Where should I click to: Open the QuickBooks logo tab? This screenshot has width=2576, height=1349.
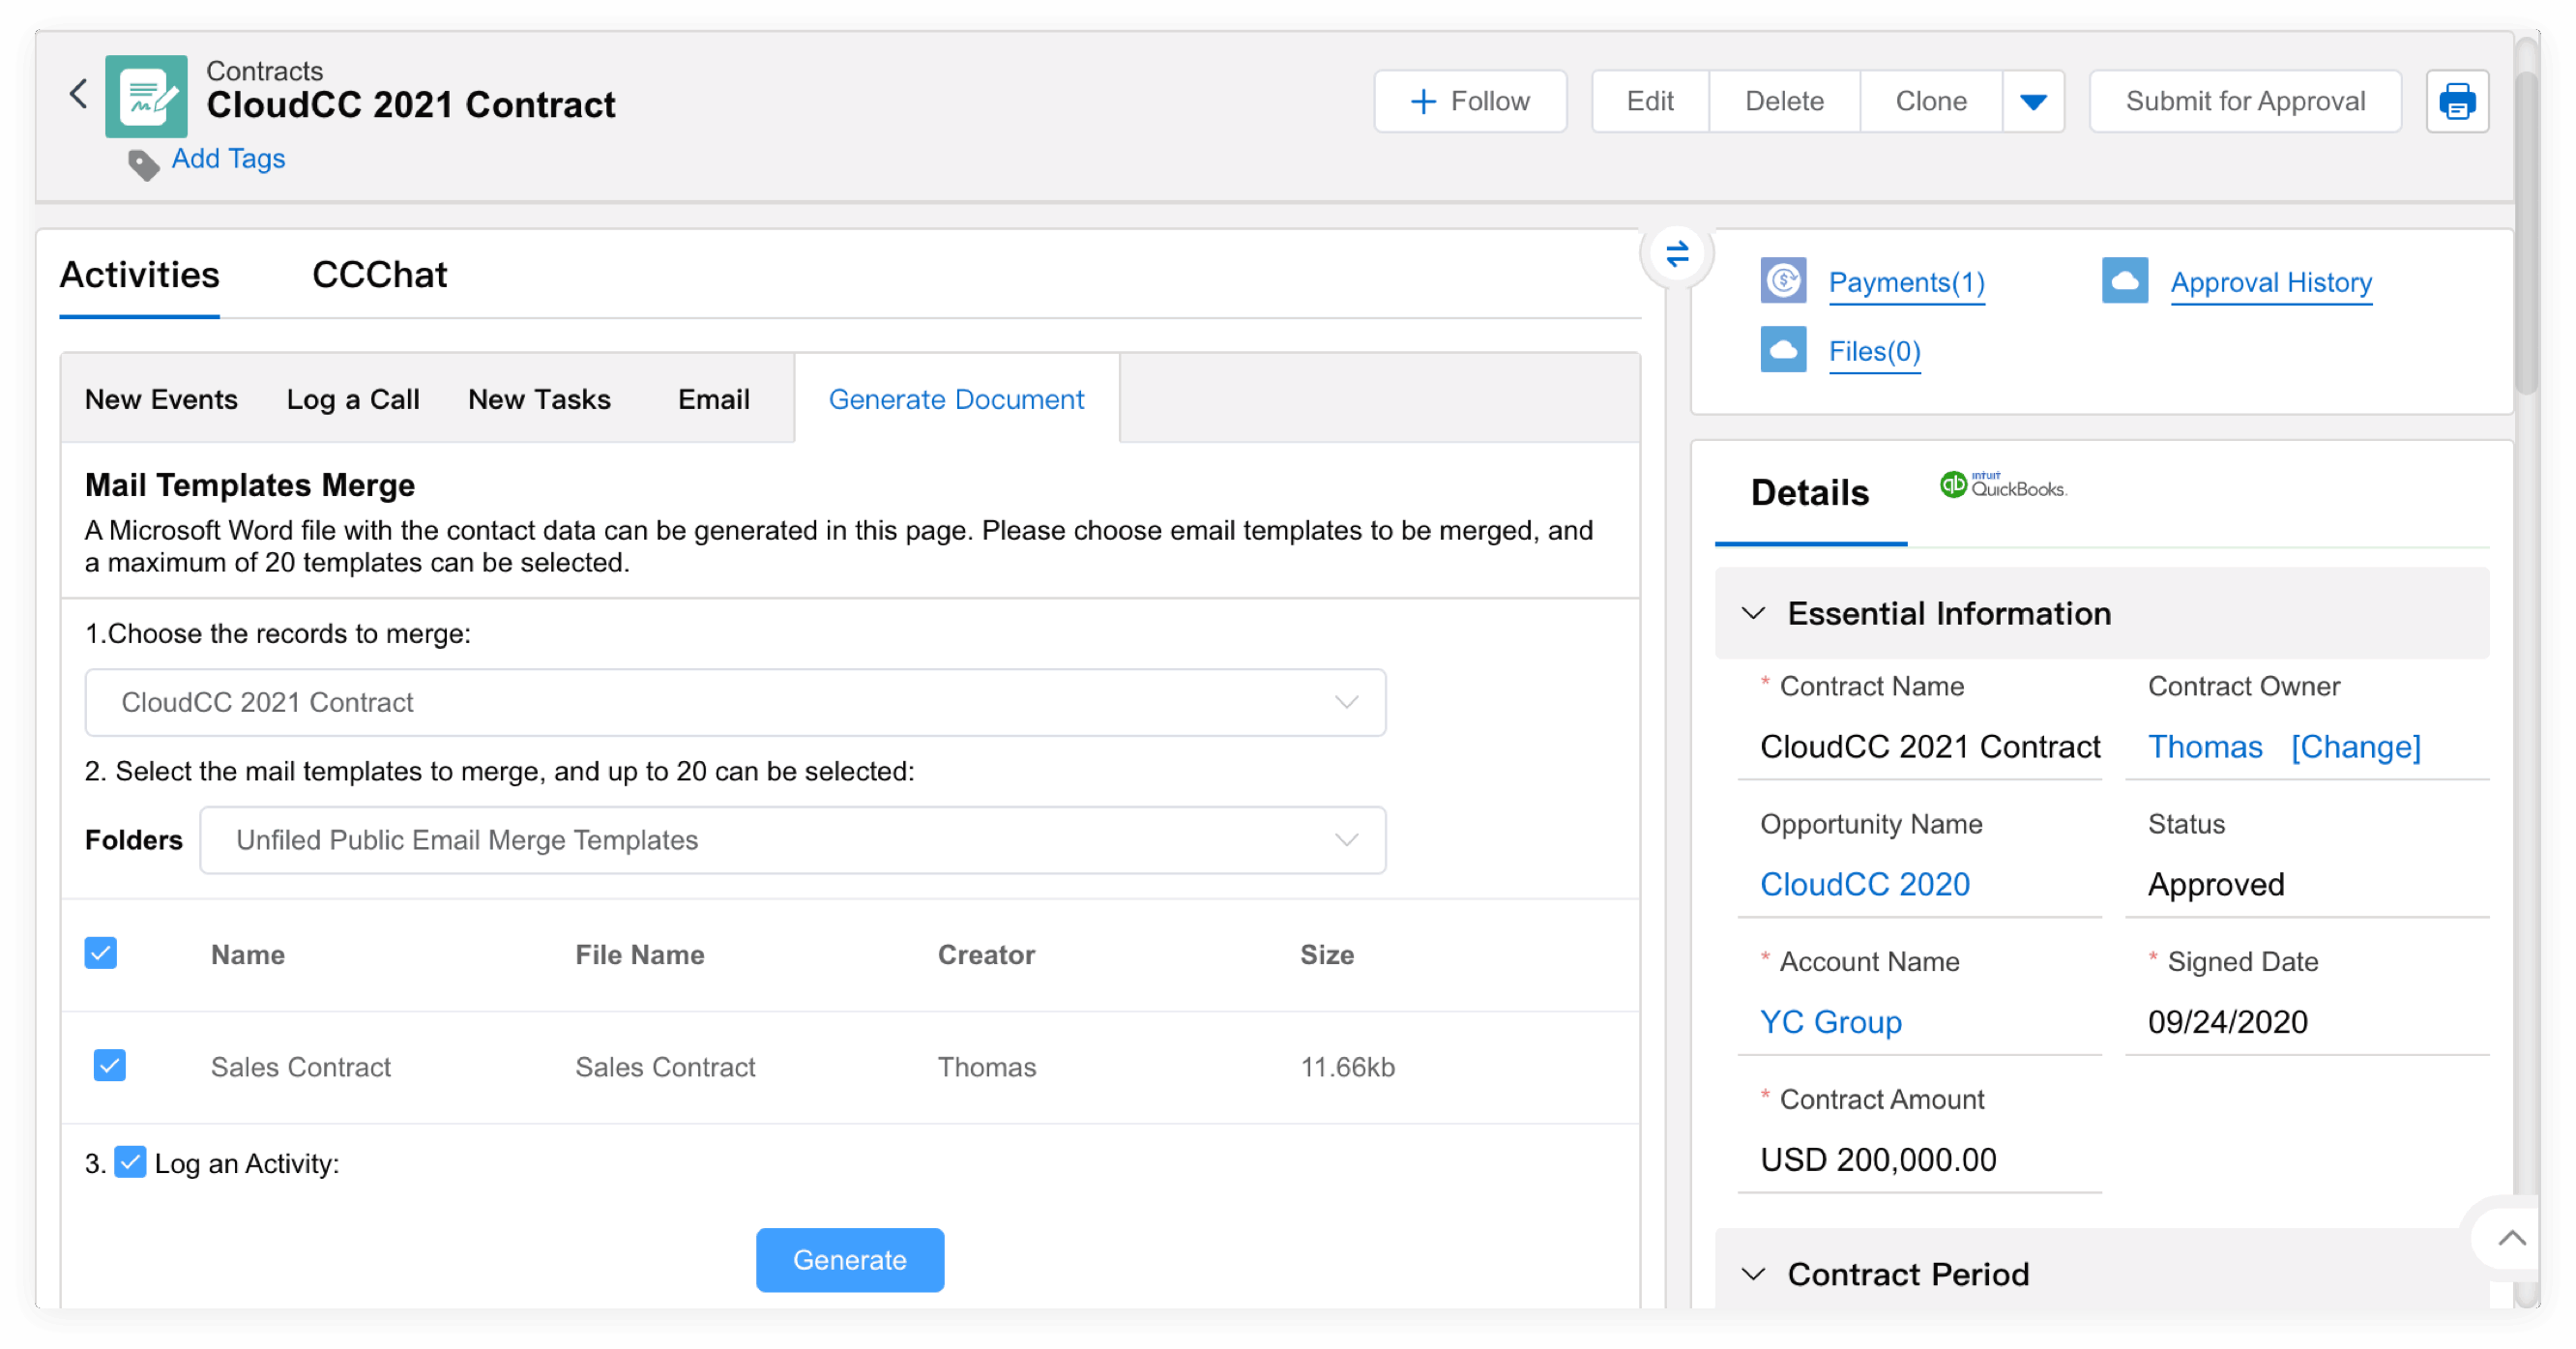2003,486
